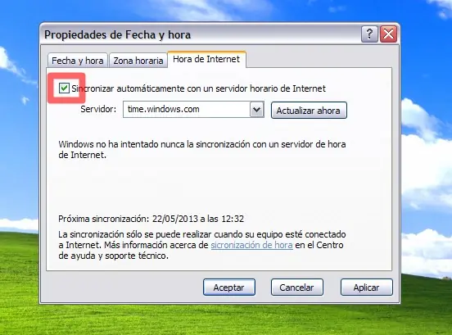Click the dialog title bar text

click(x=117, y=35)
